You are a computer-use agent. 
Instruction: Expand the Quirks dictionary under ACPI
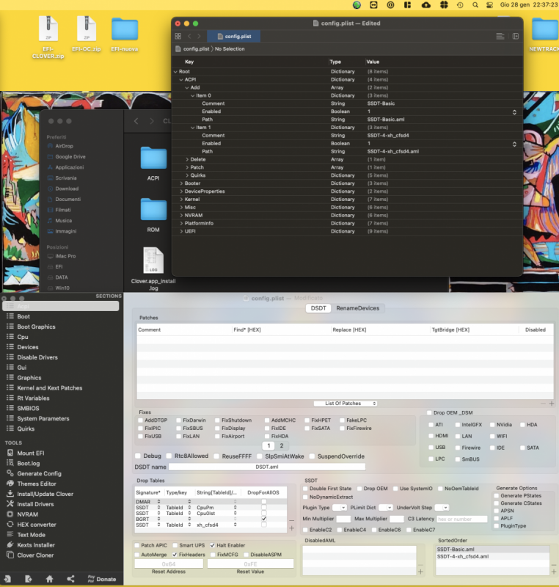click(187, 175)
